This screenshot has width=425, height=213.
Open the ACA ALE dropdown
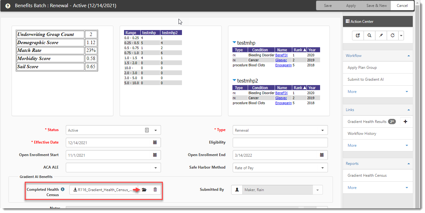point(156,168)
